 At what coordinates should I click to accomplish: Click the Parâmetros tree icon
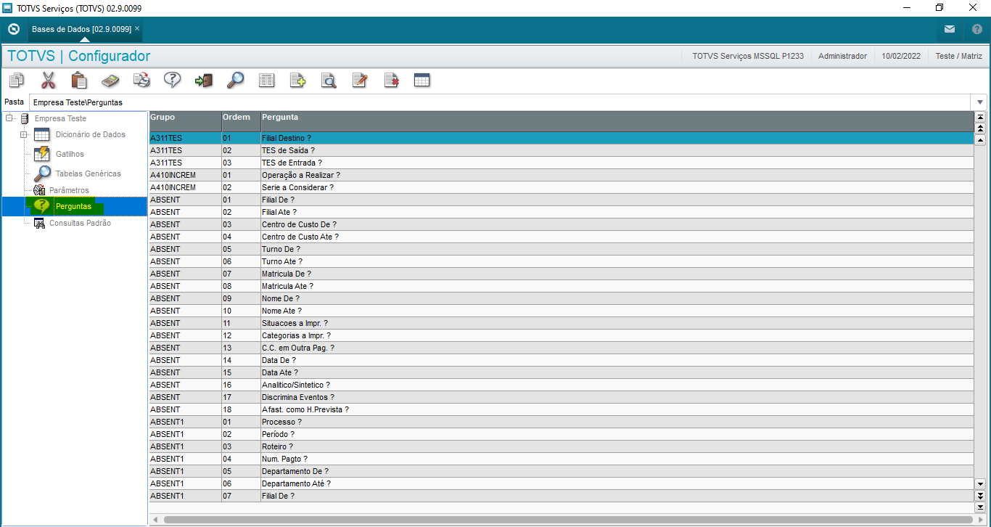tap(40, 190)
